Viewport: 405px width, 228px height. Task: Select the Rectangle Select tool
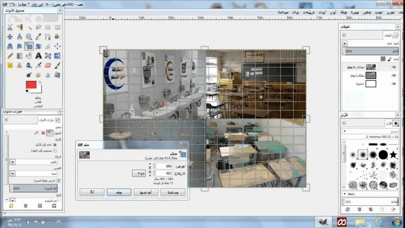(x=57, y=27)
